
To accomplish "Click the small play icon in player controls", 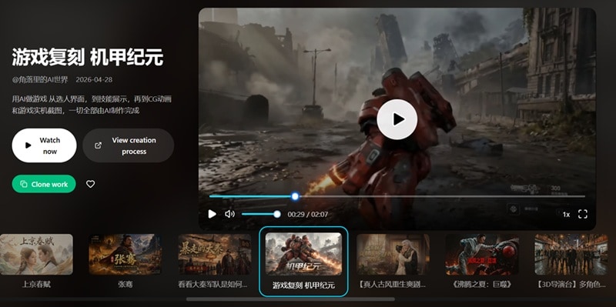I will pyautogui.click(x=213, y=214).
